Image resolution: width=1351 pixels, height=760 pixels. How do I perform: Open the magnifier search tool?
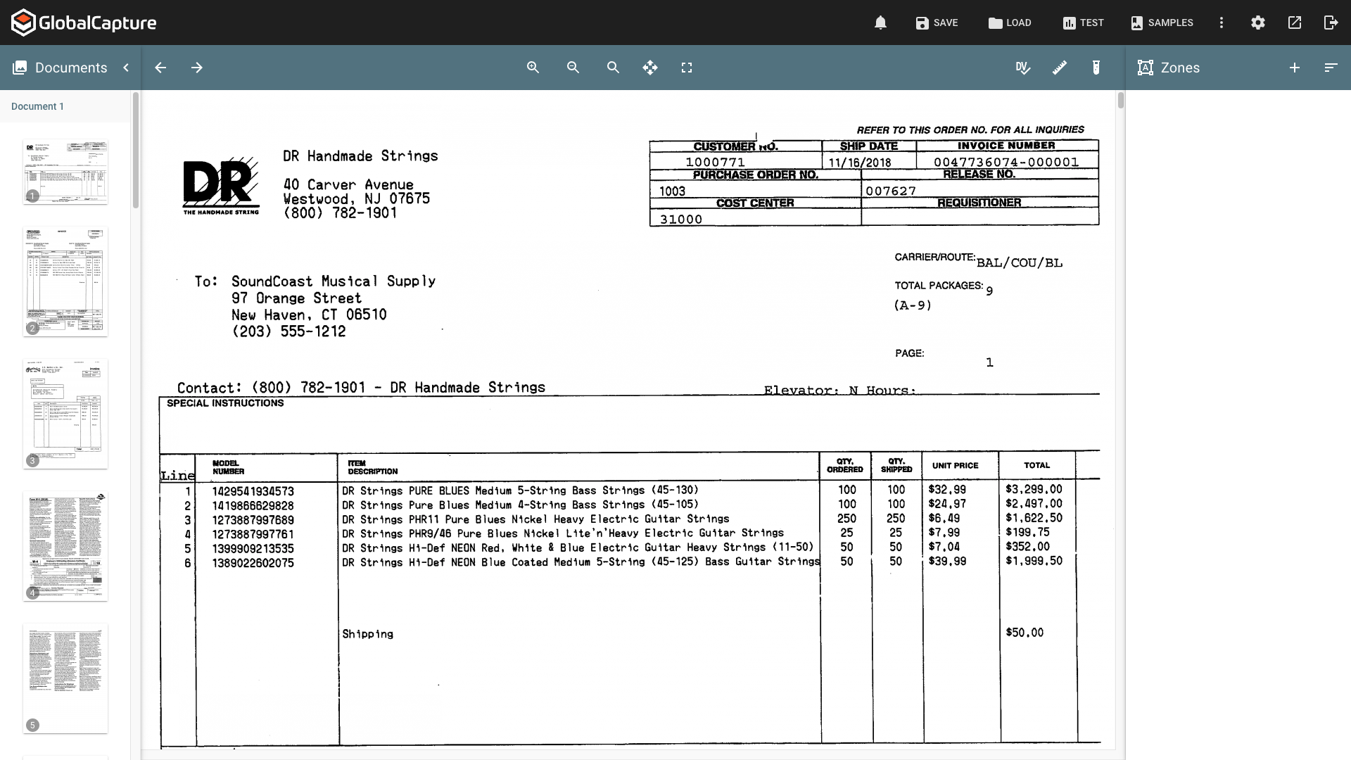613,68
